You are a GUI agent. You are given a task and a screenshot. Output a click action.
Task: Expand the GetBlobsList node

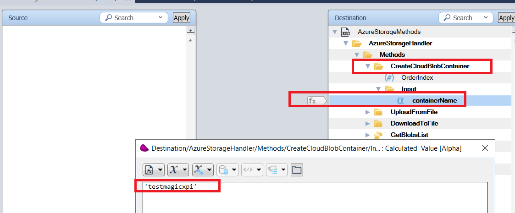(x=368, y=135)
